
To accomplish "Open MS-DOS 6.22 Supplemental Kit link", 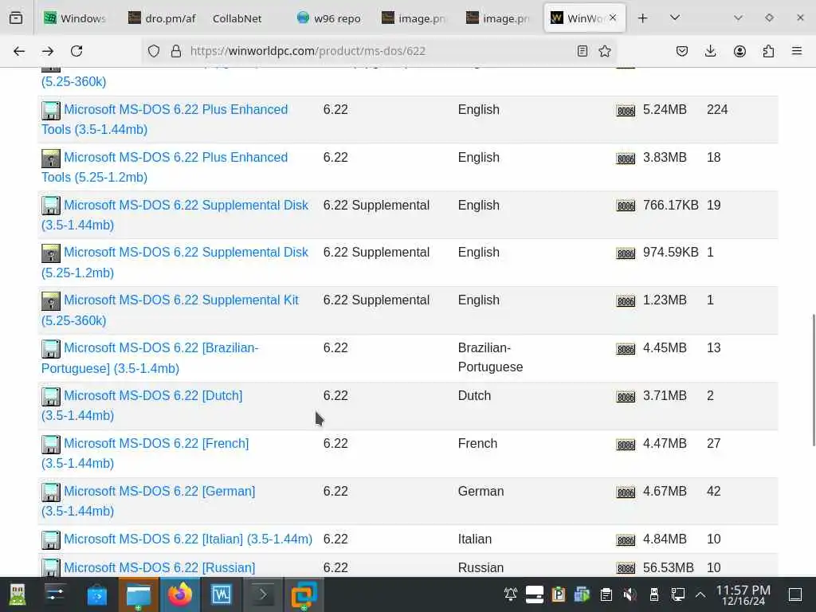I will [171, 310].
